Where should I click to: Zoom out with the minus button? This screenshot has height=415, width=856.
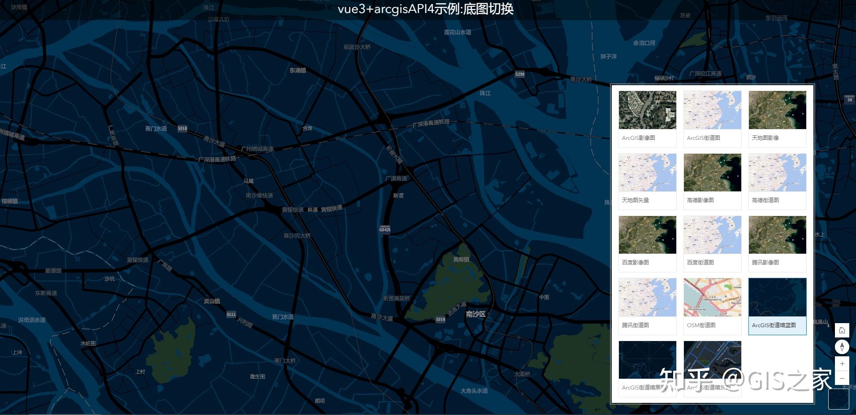[x=842, y=378]
